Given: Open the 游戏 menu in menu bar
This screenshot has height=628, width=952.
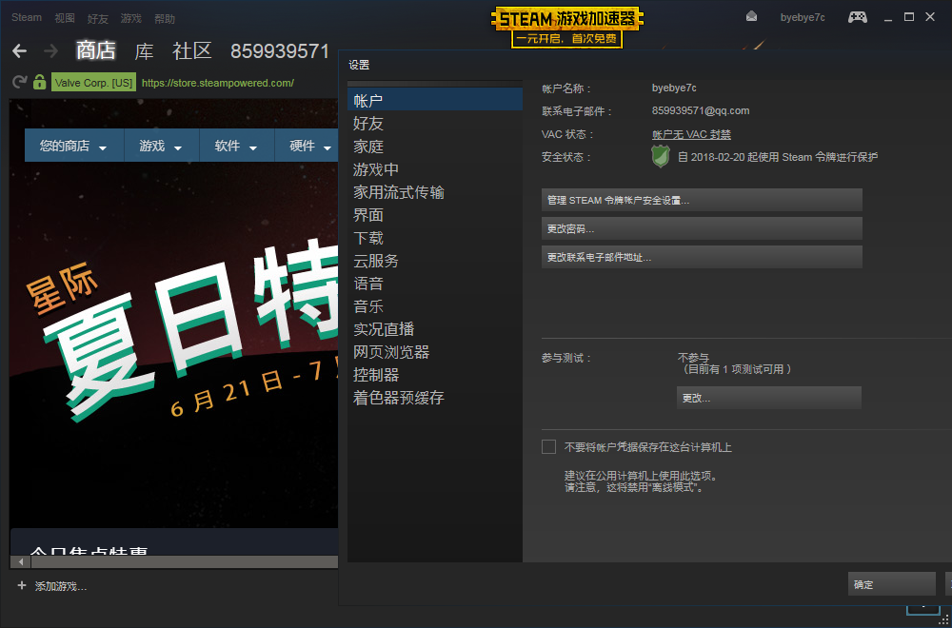Looking at the screenshot, I should pos(131,18).
